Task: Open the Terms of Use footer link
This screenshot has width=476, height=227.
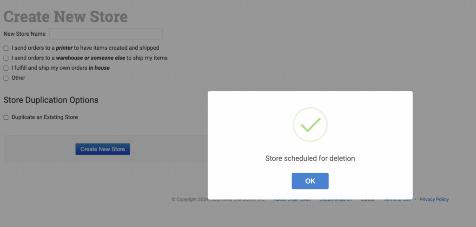Action: 397,200
